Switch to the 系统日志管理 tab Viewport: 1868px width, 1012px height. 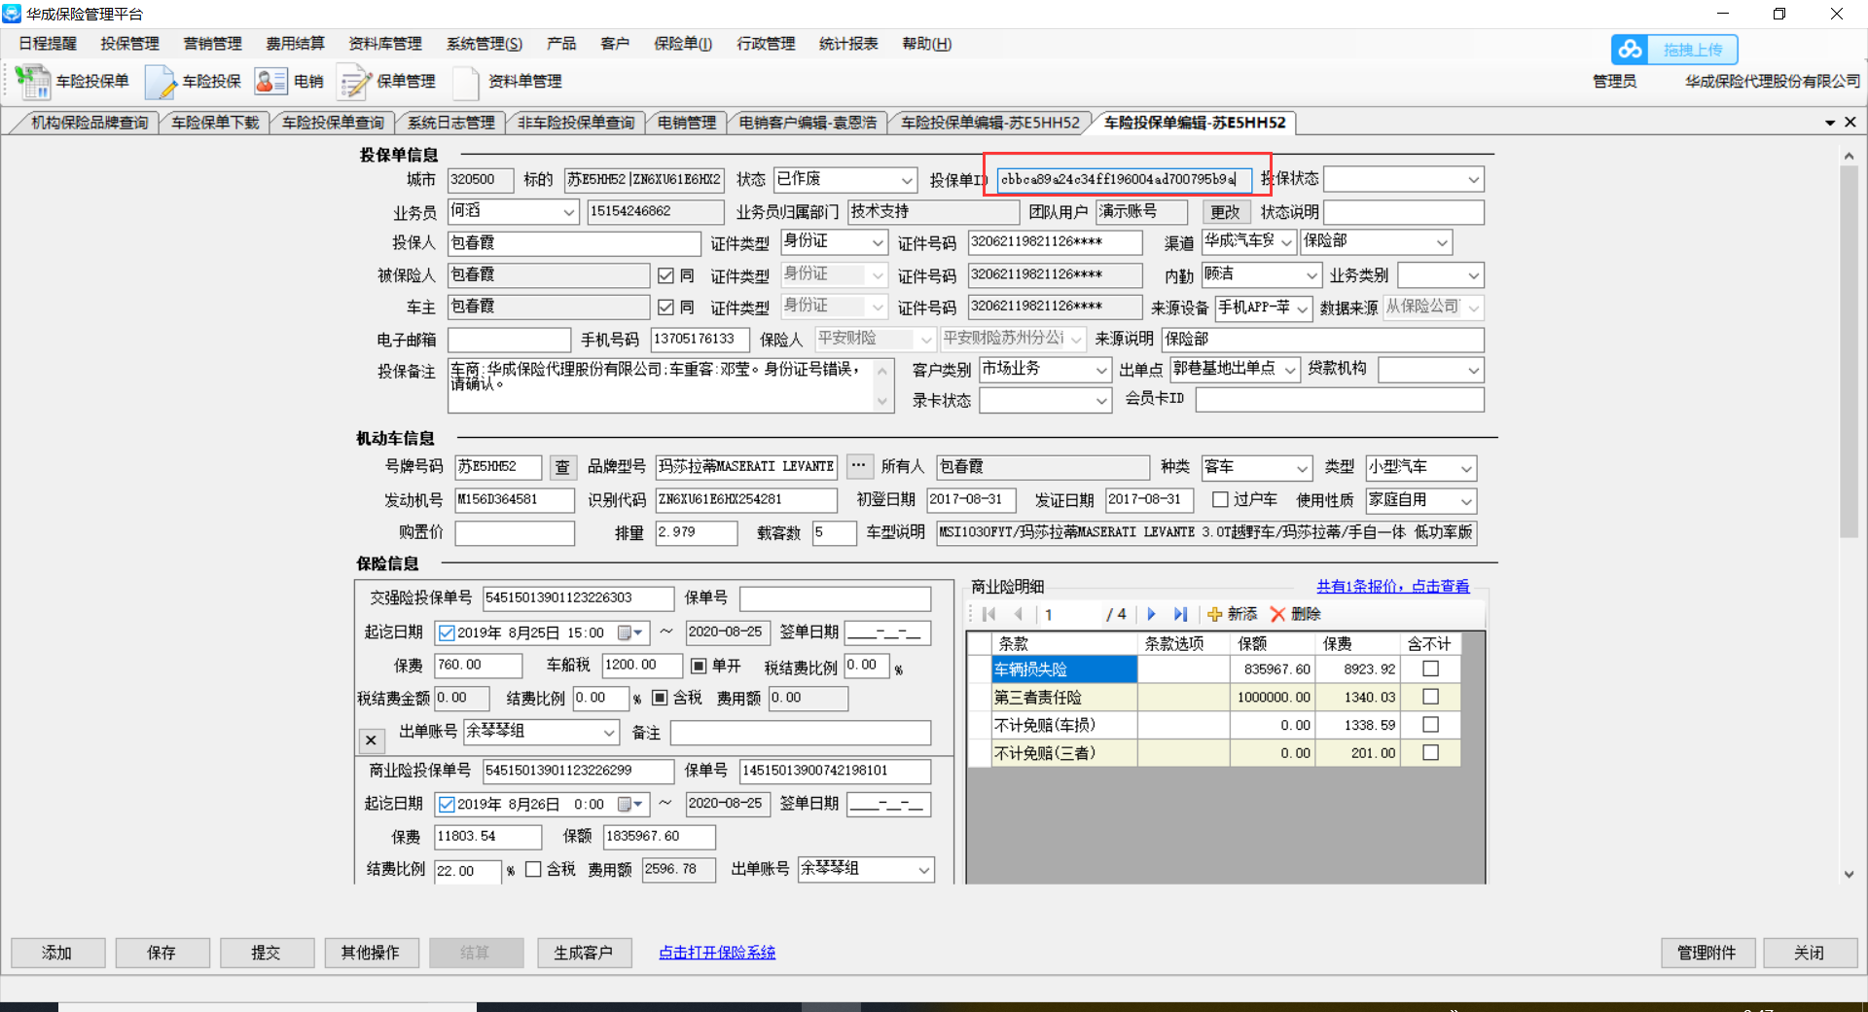(450, 123)
